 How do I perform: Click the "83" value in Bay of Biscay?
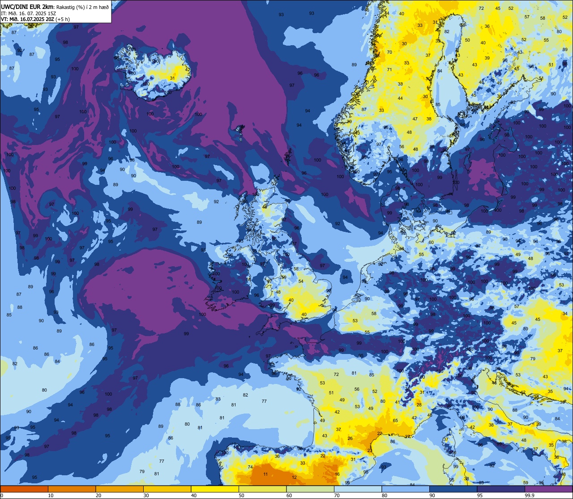pos(218,399)
